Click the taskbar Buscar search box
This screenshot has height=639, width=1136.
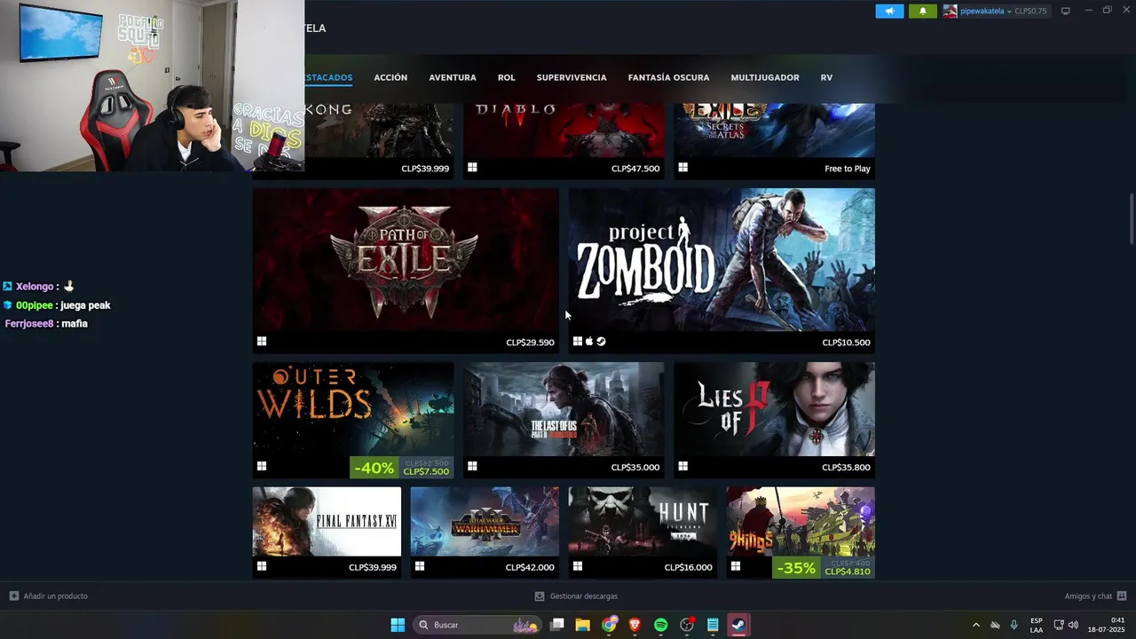tap(478, 625)
